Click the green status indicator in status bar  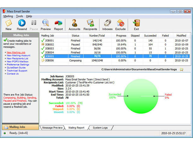[x=5, y=133]
